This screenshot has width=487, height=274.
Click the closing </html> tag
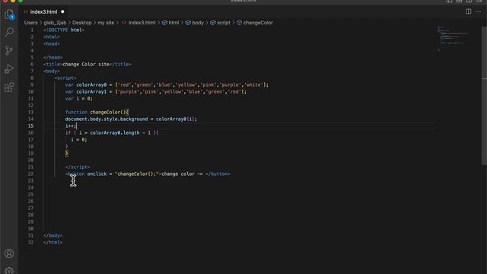[53, 242]
